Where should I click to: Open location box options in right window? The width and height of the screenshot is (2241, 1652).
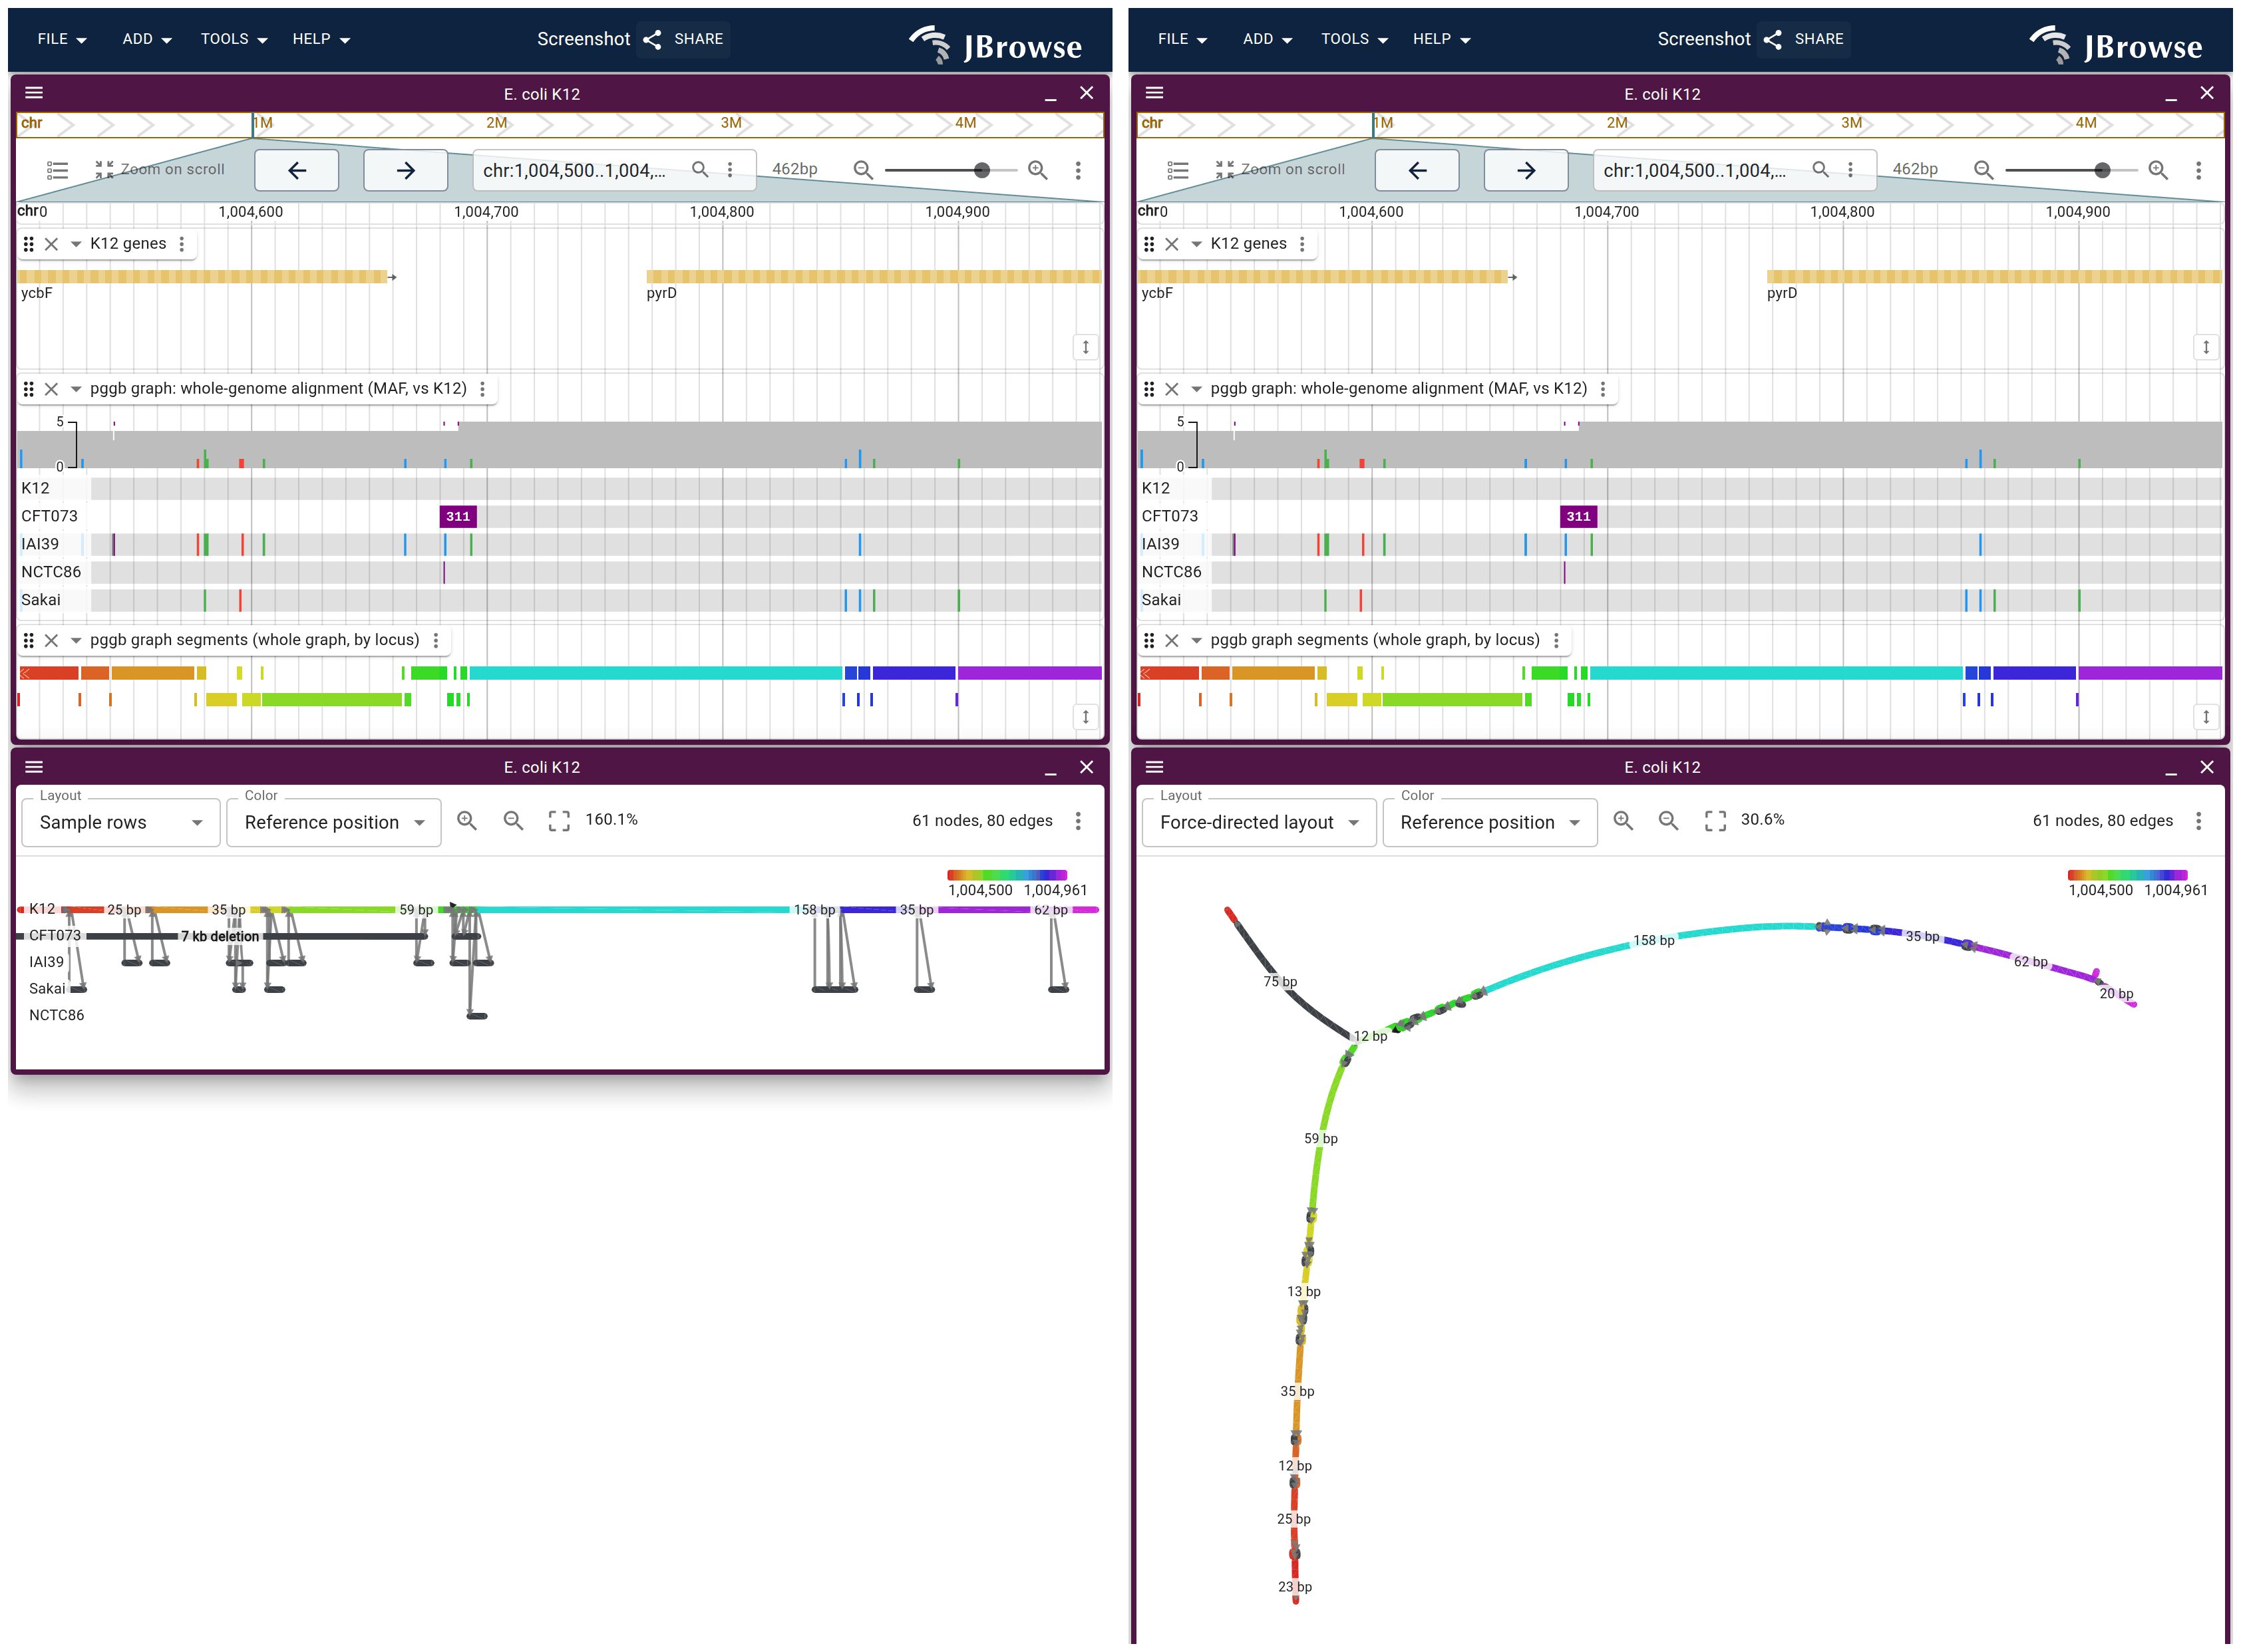[1851, 170]
